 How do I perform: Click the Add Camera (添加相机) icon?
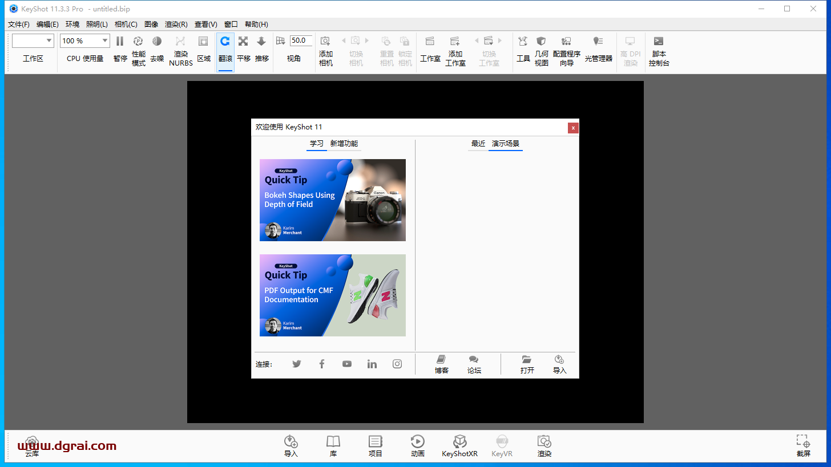pyautogui.click(x=325, y=42)
